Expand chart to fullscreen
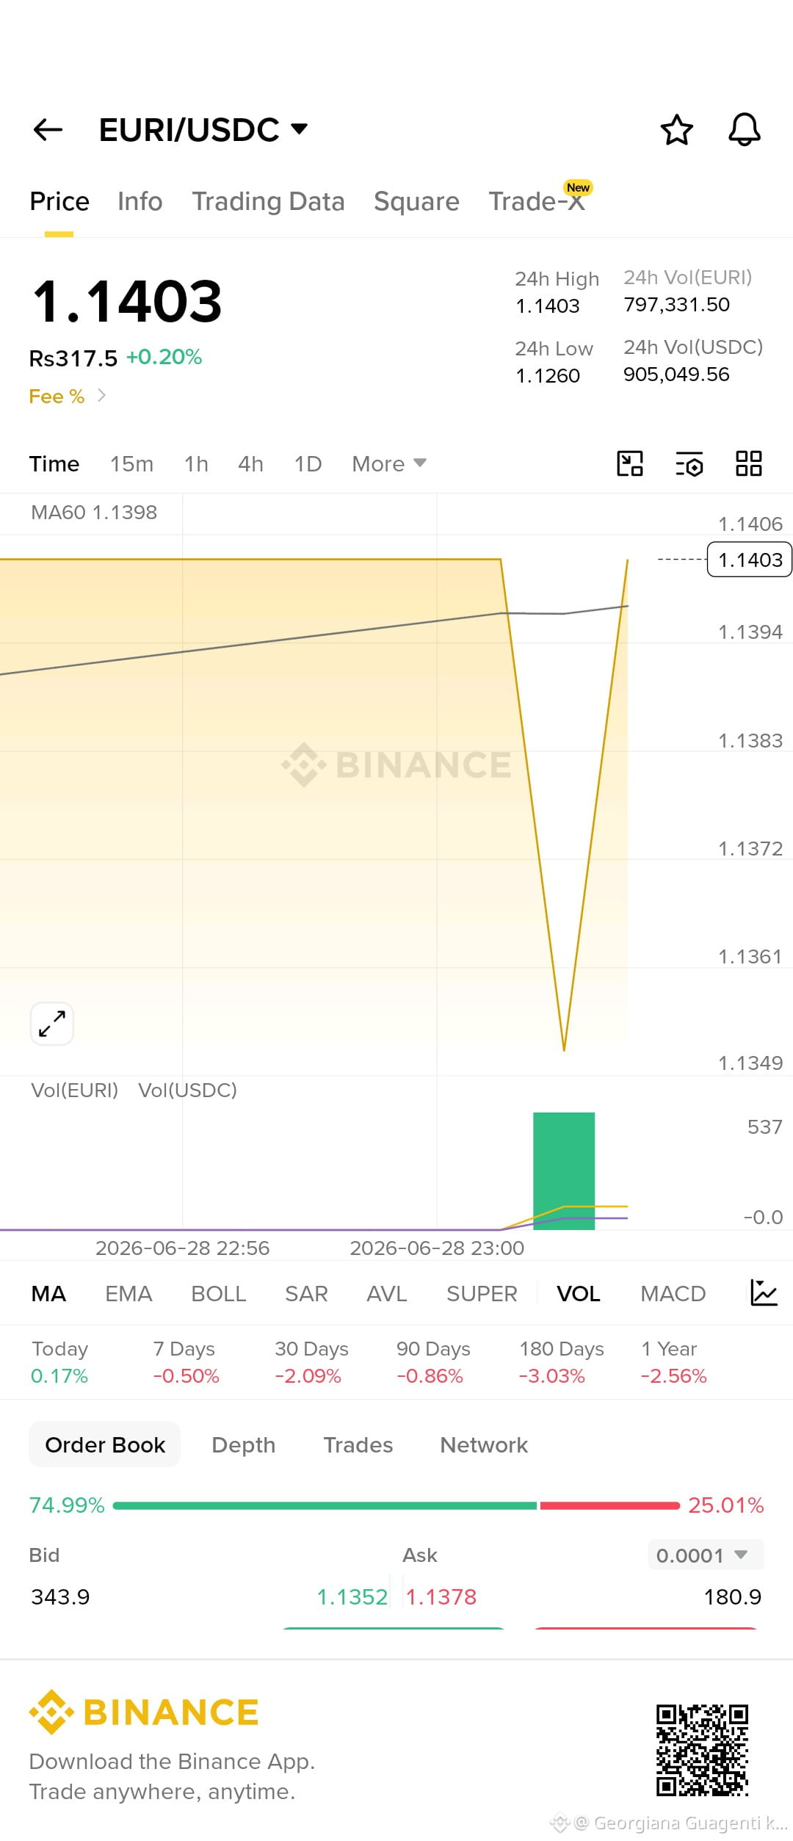793x1841 pixels. point(52,1024)
